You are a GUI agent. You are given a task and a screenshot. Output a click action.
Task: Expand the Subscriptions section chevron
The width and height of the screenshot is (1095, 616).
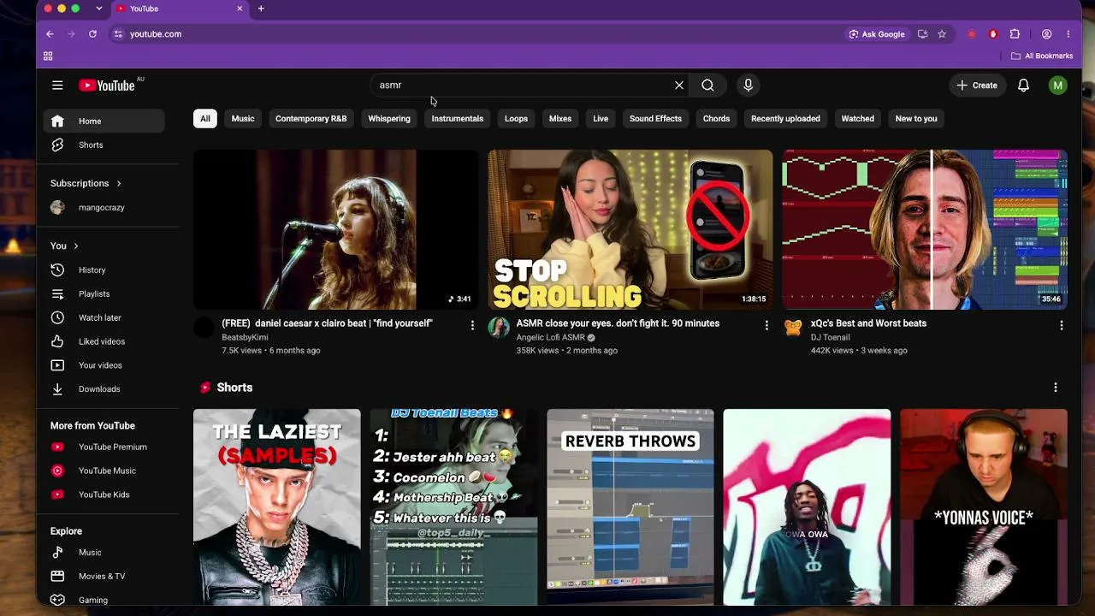pos(119,184)
